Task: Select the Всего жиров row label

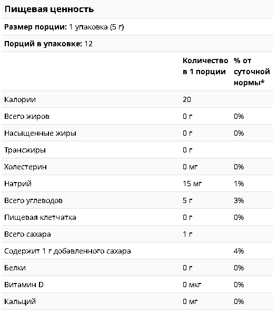Action: (27, 116)
